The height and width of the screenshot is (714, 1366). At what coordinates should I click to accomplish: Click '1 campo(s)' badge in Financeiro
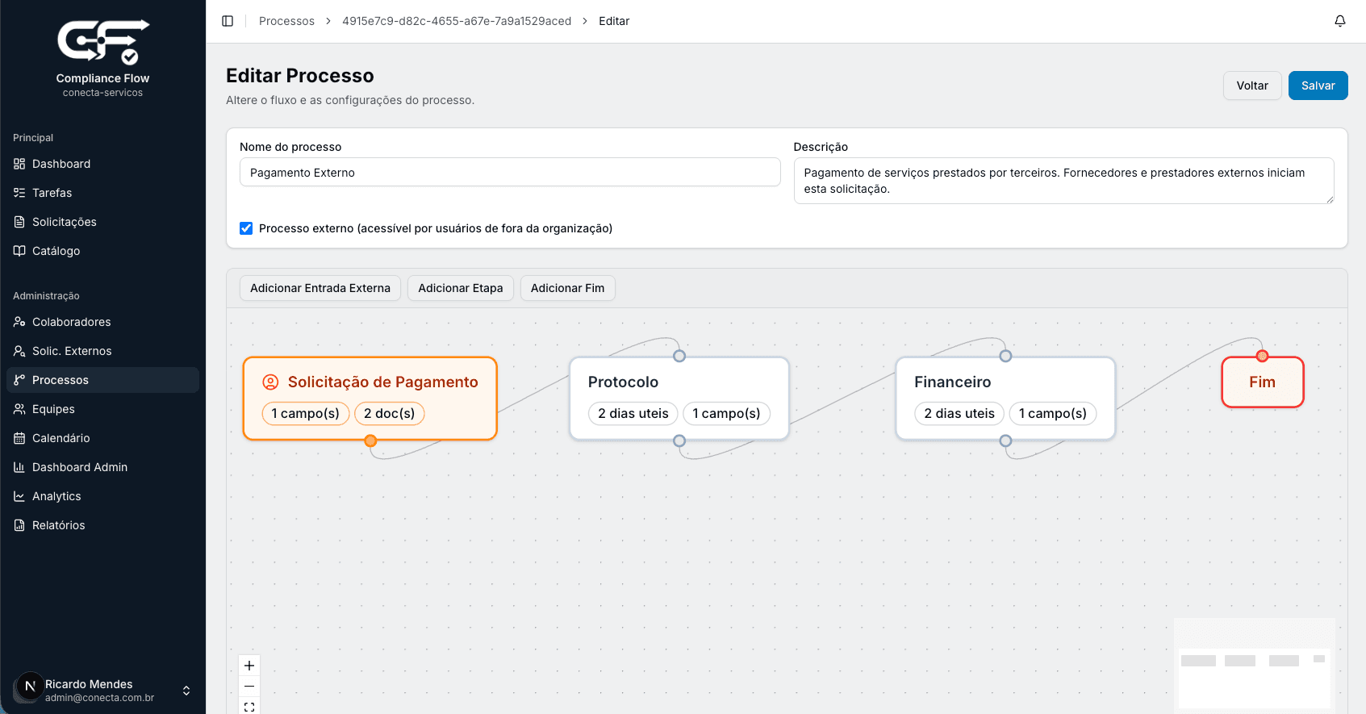coord(1053,413)
